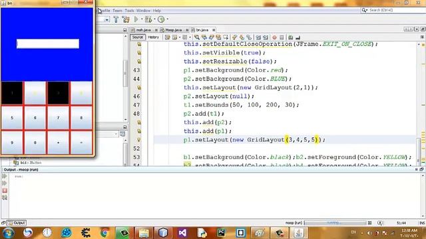Click the Rerun icon in Output panel
426x239 pixels.
click(x=5, y=176)
